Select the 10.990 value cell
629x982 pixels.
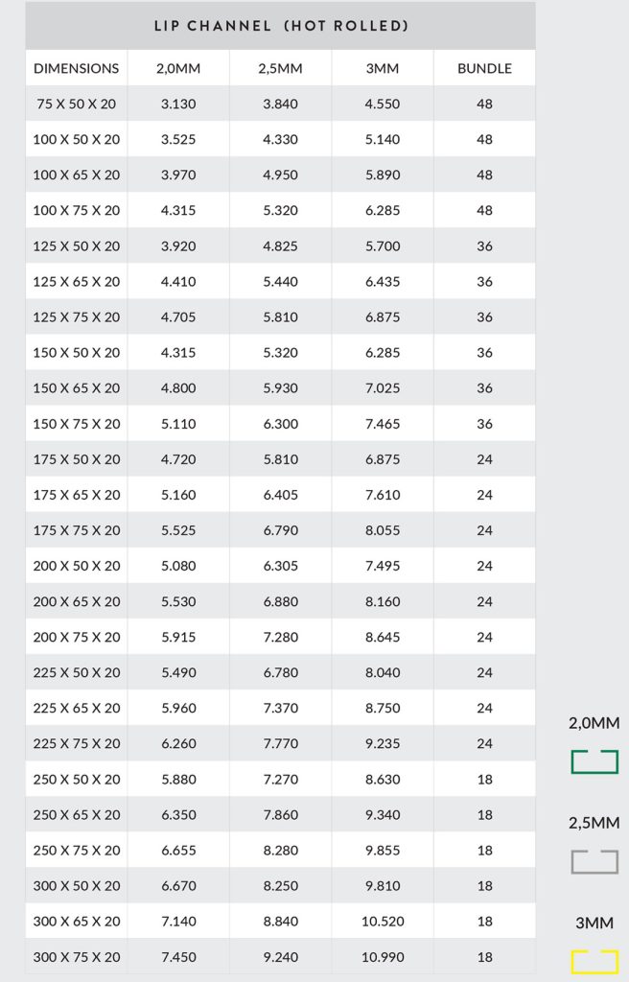383,956
